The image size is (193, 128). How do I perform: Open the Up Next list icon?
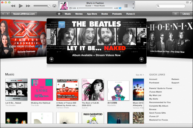point(126,6)
